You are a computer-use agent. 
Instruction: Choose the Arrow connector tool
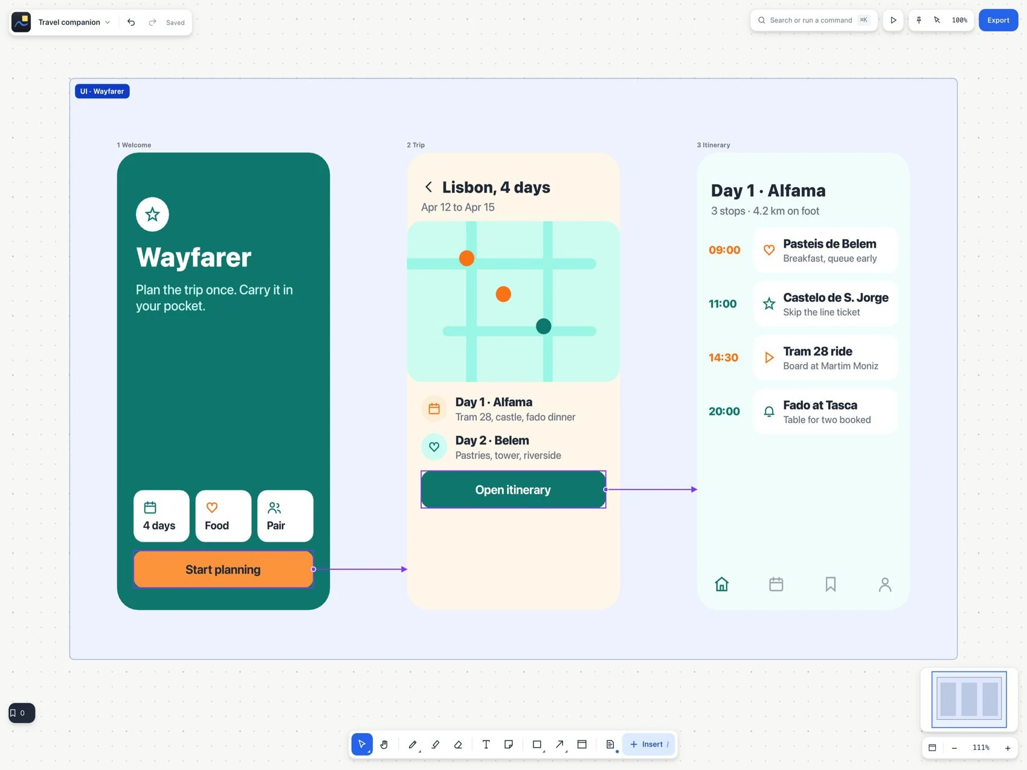click(559, 745)
